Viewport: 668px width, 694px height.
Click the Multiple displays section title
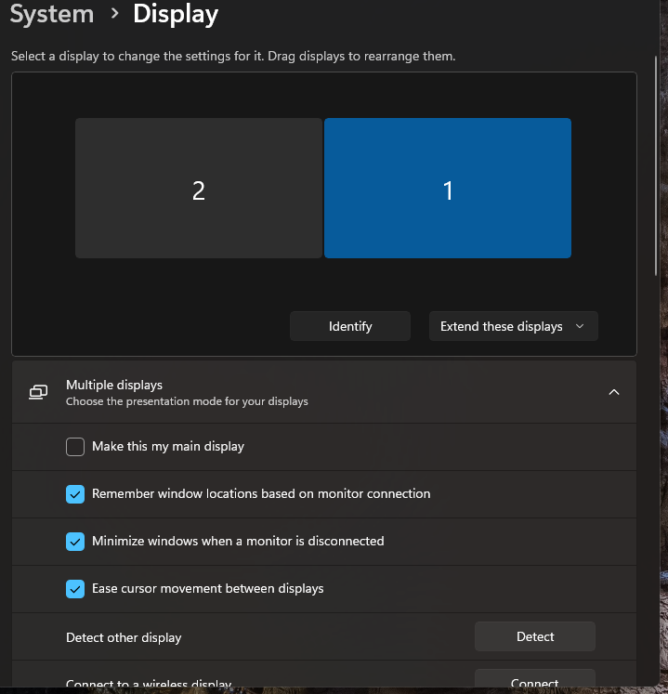click(114, 385)
